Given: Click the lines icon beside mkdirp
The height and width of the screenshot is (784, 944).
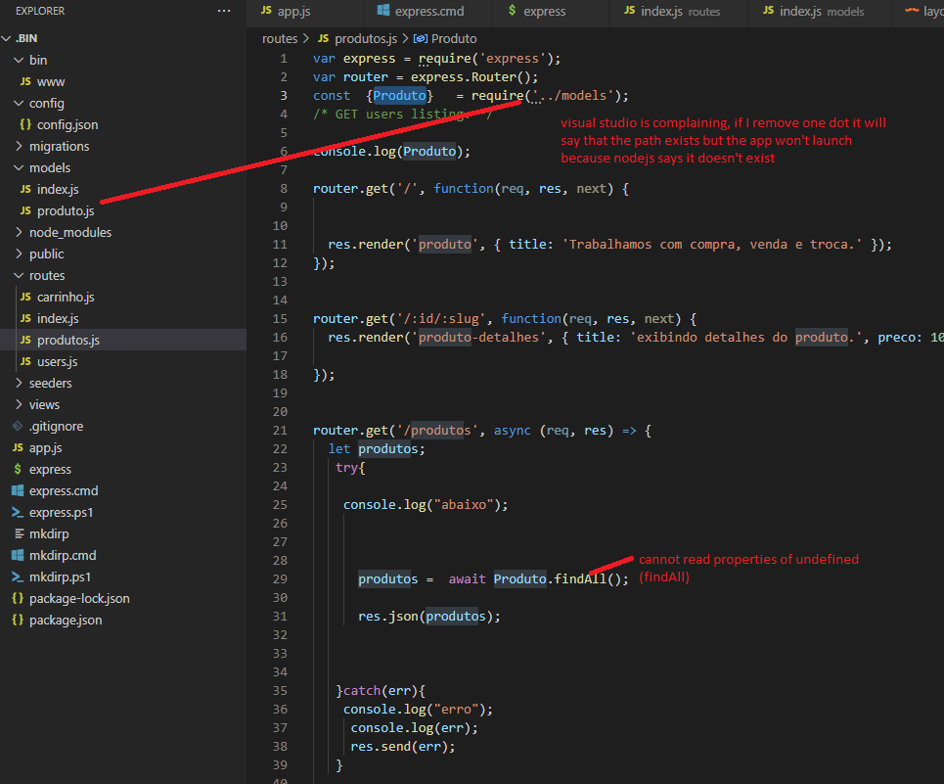Looking at the screenshot, I should point(20,534).
